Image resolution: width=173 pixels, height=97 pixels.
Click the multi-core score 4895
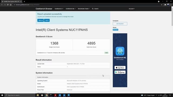[x=91, y=43]
